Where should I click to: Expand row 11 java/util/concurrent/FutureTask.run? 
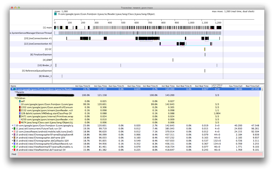click(12, 128)
